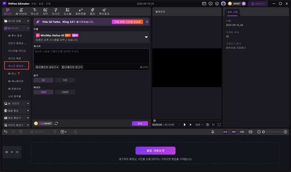Zoom in the timeline with plus icon
Screen dimensions: 291x172
286,132
